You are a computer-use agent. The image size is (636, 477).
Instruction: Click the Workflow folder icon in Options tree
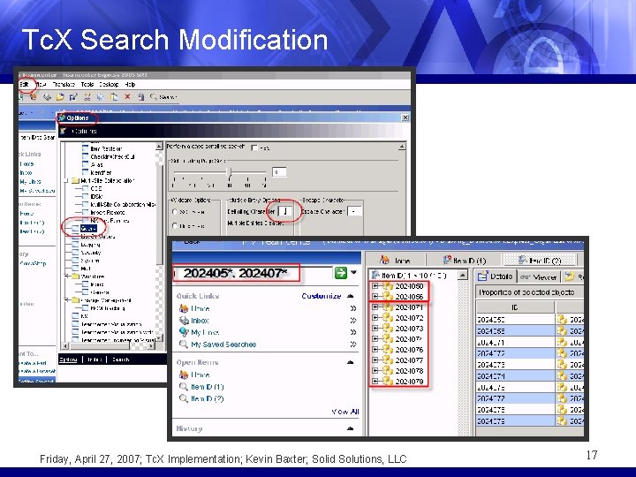pos(75,276)
